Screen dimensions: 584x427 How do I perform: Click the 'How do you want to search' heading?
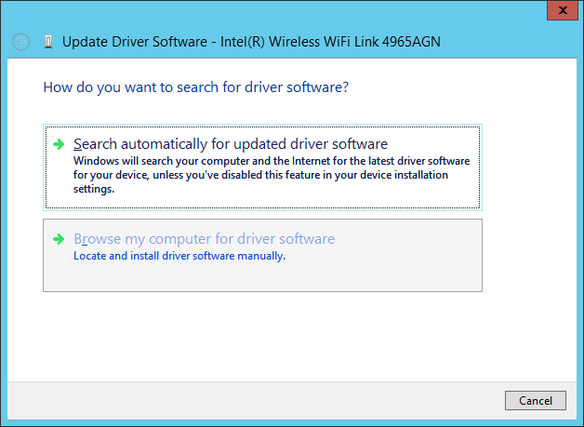[195, 87]
